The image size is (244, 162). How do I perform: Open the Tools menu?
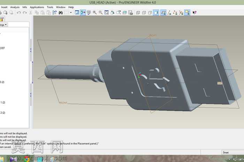click(x=50, y=7)
